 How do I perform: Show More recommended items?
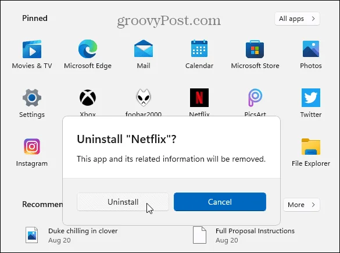coord(302,205)
